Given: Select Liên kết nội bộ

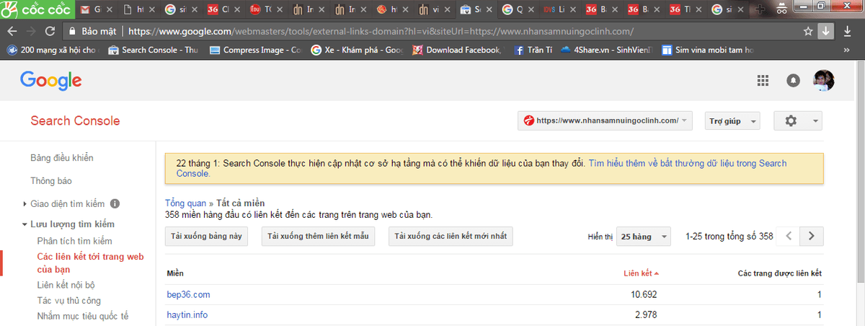Looking at the screenshot, I should [x=66, y=286].
